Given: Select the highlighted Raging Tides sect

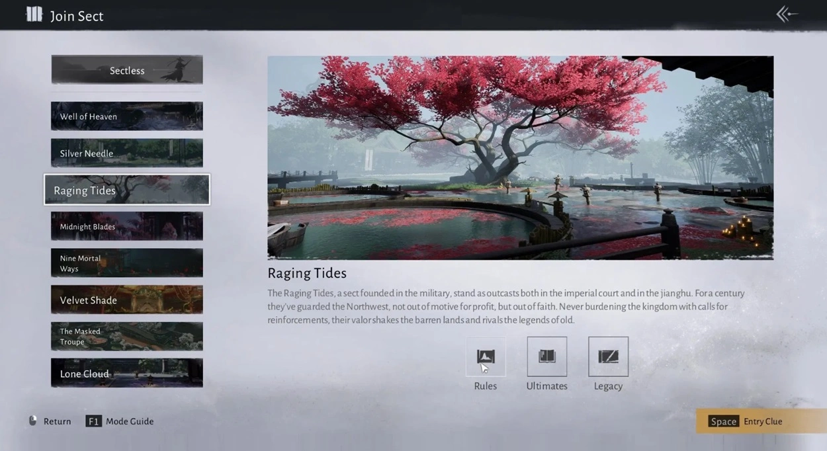Looking at the screenshot, I should tap(127, 190).
